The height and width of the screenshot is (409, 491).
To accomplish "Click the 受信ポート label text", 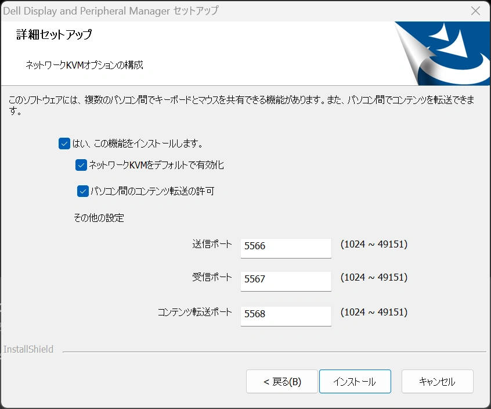I will tap(212, 278).
